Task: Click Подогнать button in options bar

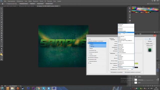Action: (32, 4)
